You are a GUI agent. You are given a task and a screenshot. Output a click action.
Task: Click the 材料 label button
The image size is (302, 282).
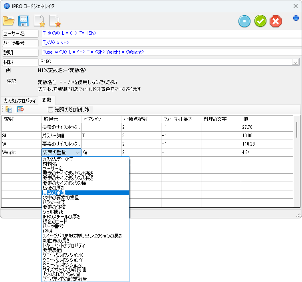point(20,62)
